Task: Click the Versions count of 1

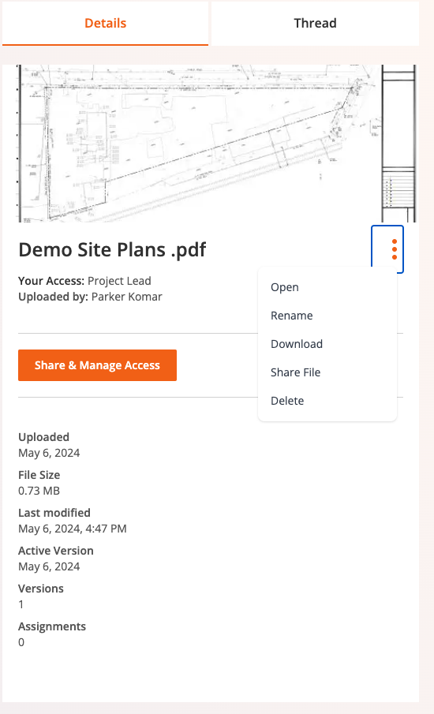Action: 21,604
